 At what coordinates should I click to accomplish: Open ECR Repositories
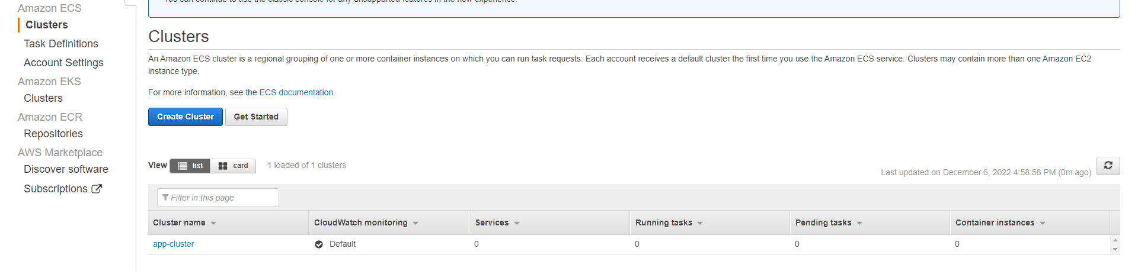click(53, 134)
